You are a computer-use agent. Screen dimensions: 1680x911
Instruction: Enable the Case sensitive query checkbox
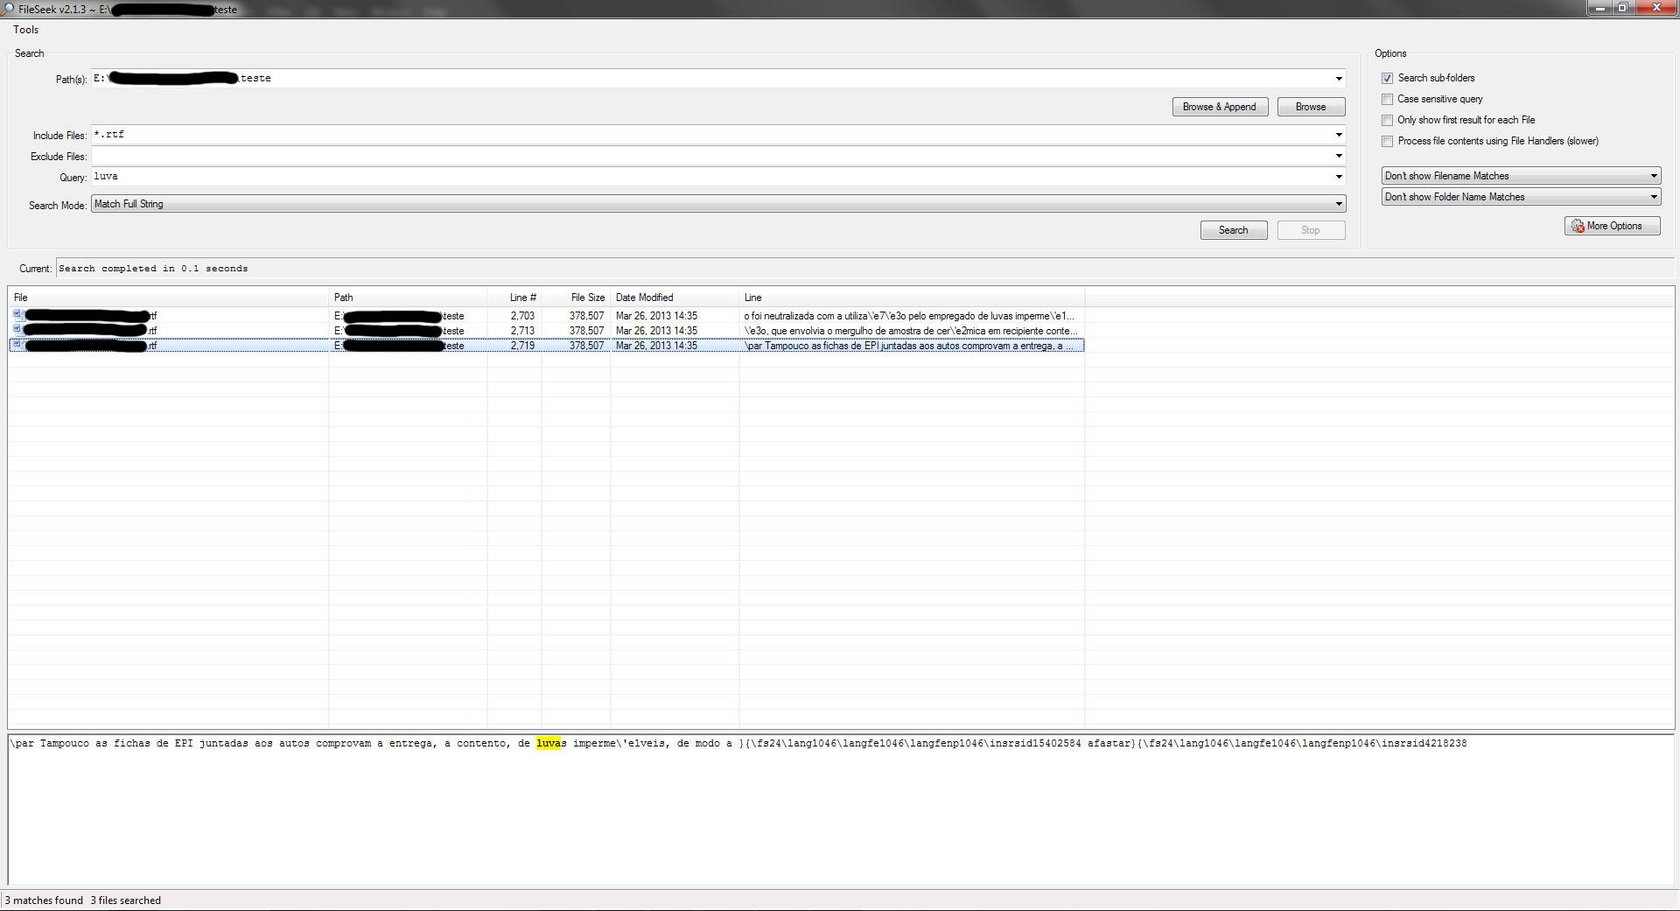pyautogui.click(x=1387, y=100)
